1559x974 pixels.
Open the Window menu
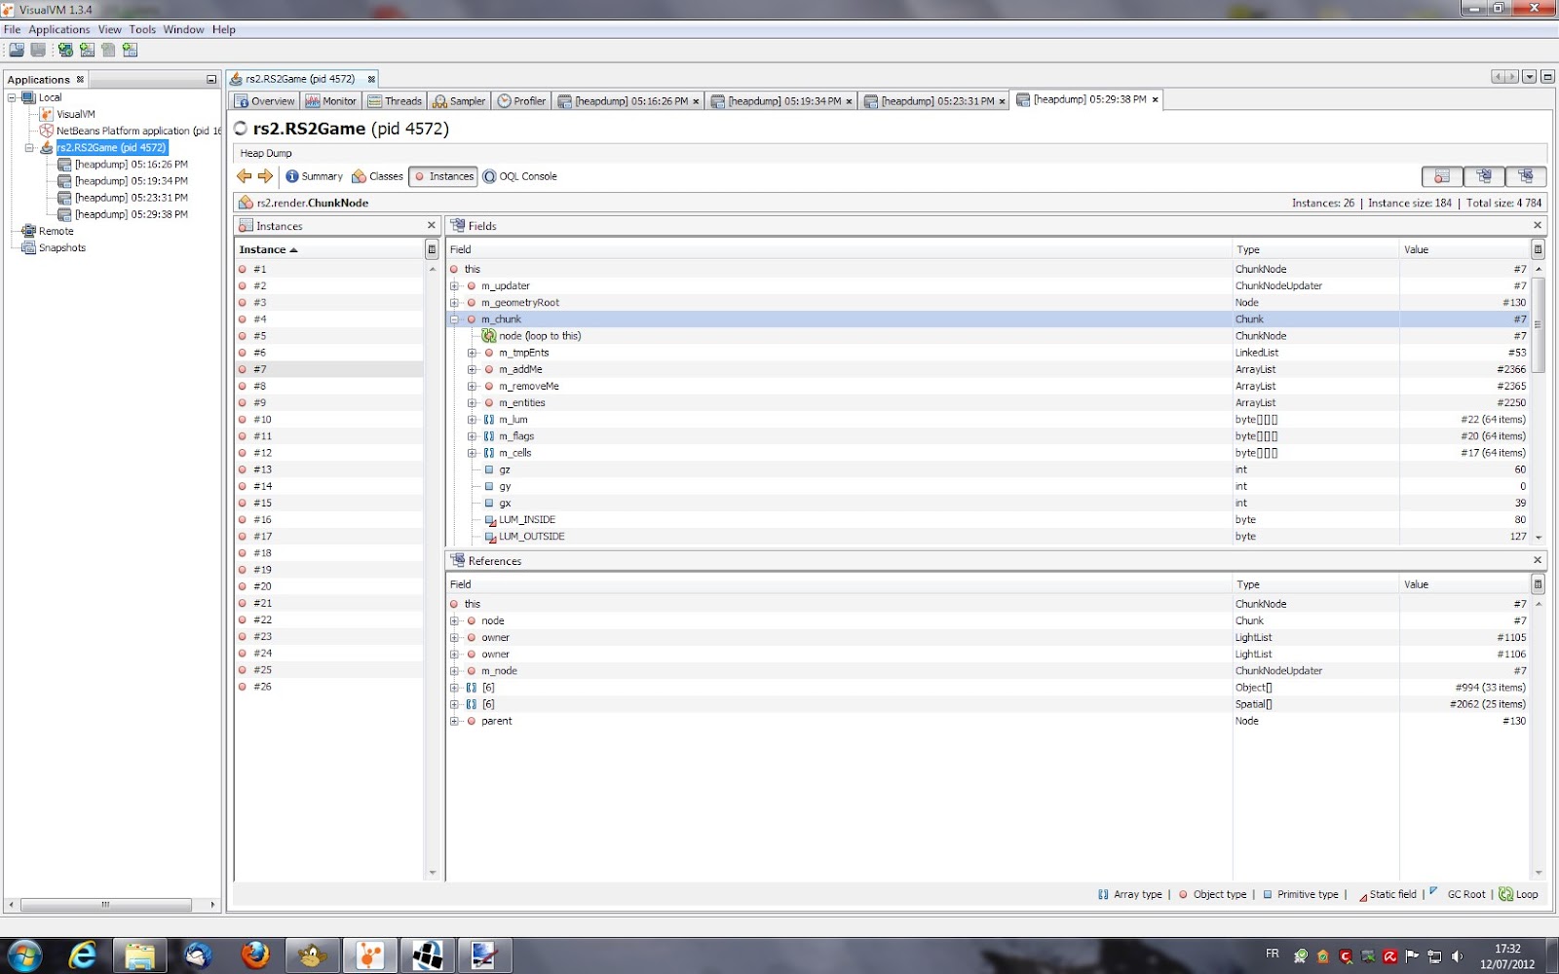[x=183, y=29]
